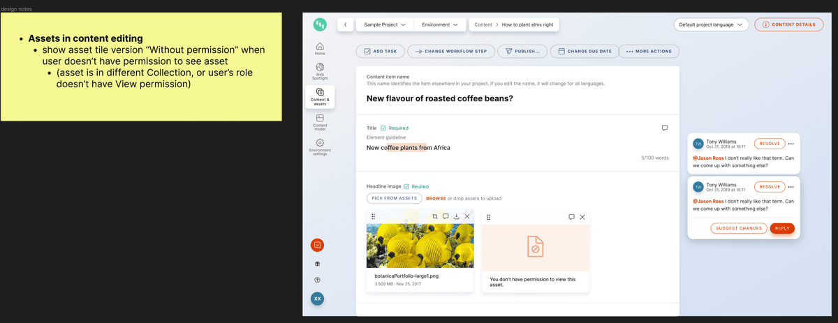Toggle the Required checkbox beside Headline image
Viewport: 838px width, 323px height.
pyautogui.click(x=406, y=187)
